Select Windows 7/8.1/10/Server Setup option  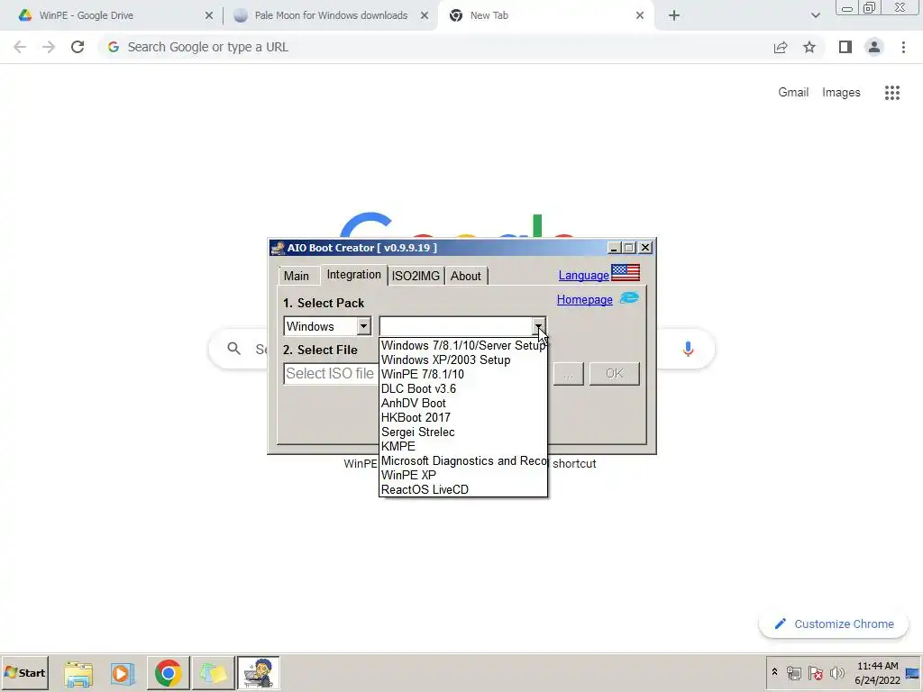[x=462, y=345]
